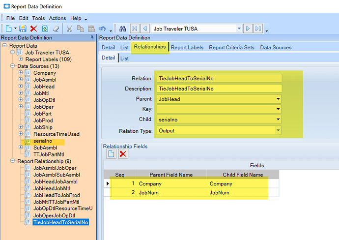This screenshot has height=240, width=339.
Task: Expand the Report Labels (109) node
Action: (21, 59)
